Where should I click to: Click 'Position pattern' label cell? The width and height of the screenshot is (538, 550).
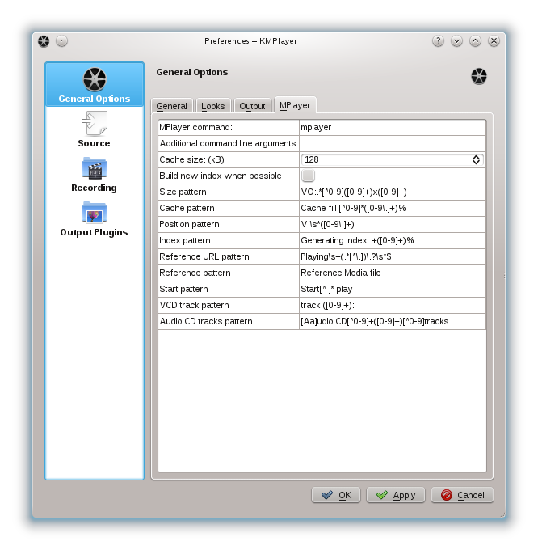tap(229, 224)
